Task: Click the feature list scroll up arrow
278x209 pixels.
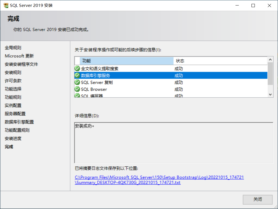Action: (270, 60)
